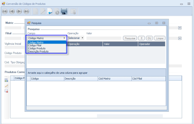Collapse the Campo combo box arrow
The height and width of the screenshot is (124, 194).
click(64, 38)
